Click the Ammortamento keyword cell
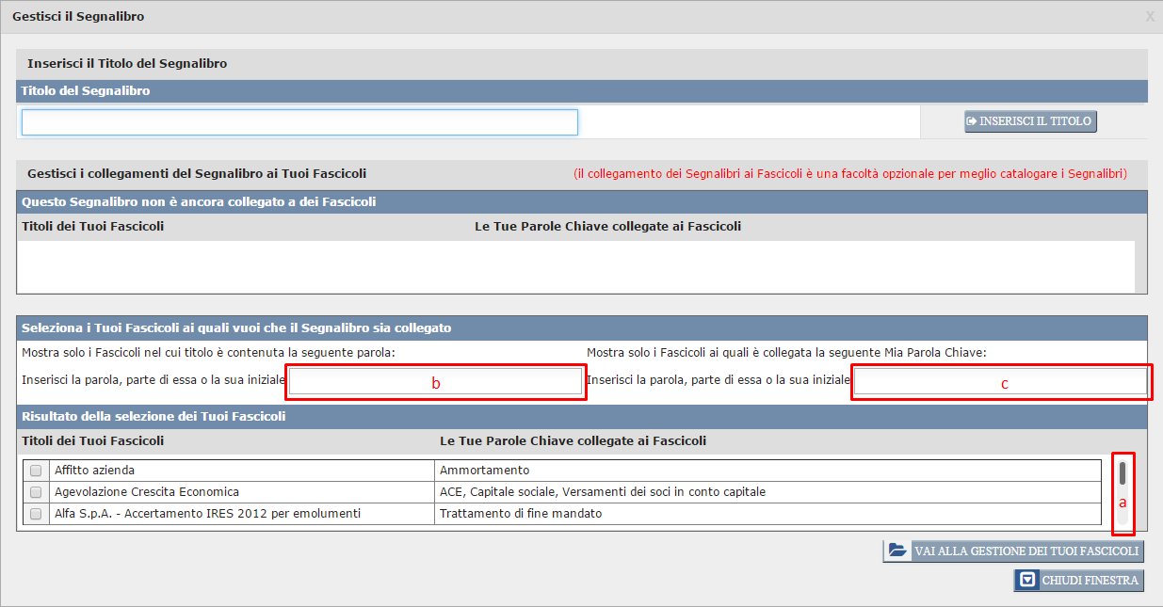The image size is (1163, 607). tap(485, 471)
